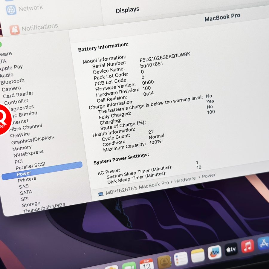
Task: Open Reminders from the Dock
Action: [x=181, y=259]
